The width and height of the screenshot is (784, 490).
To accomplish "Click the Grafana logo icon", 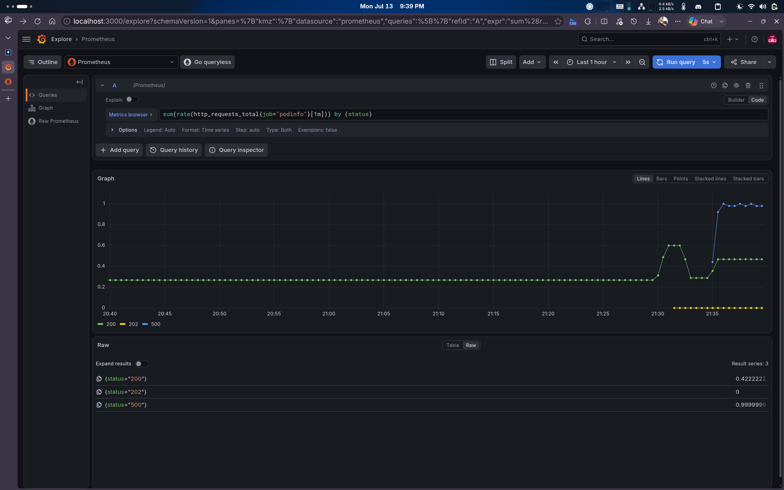I will (41, 39).
